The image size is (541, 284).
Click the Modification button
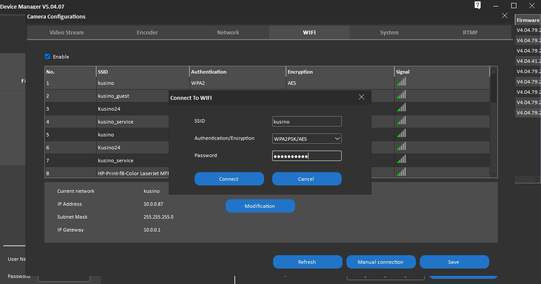coord(260,206)
